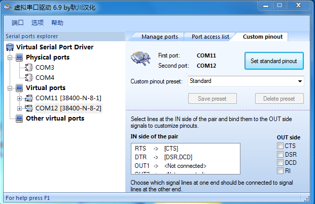Collapse the Virtual ports tree node
Viewport: 315px width, 204px height.
point(10,88)
